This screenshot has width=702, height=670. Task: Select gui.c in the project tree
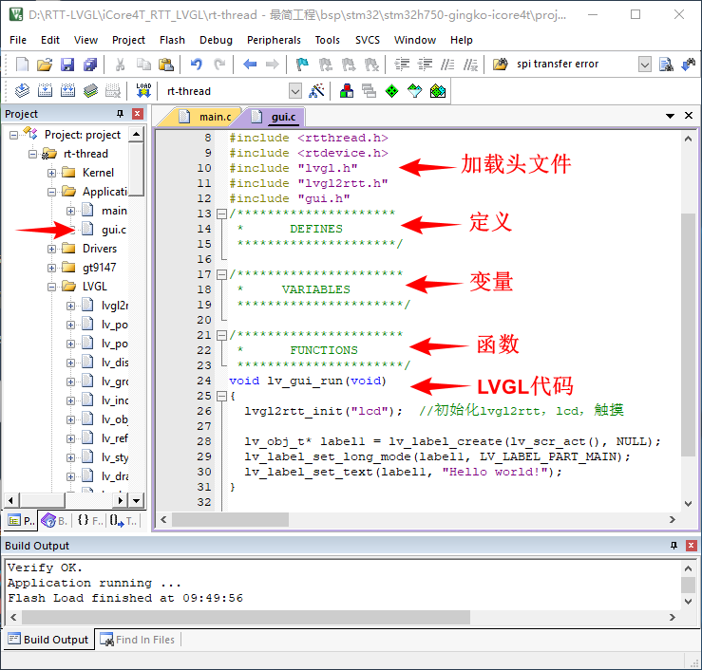point(113,230)
